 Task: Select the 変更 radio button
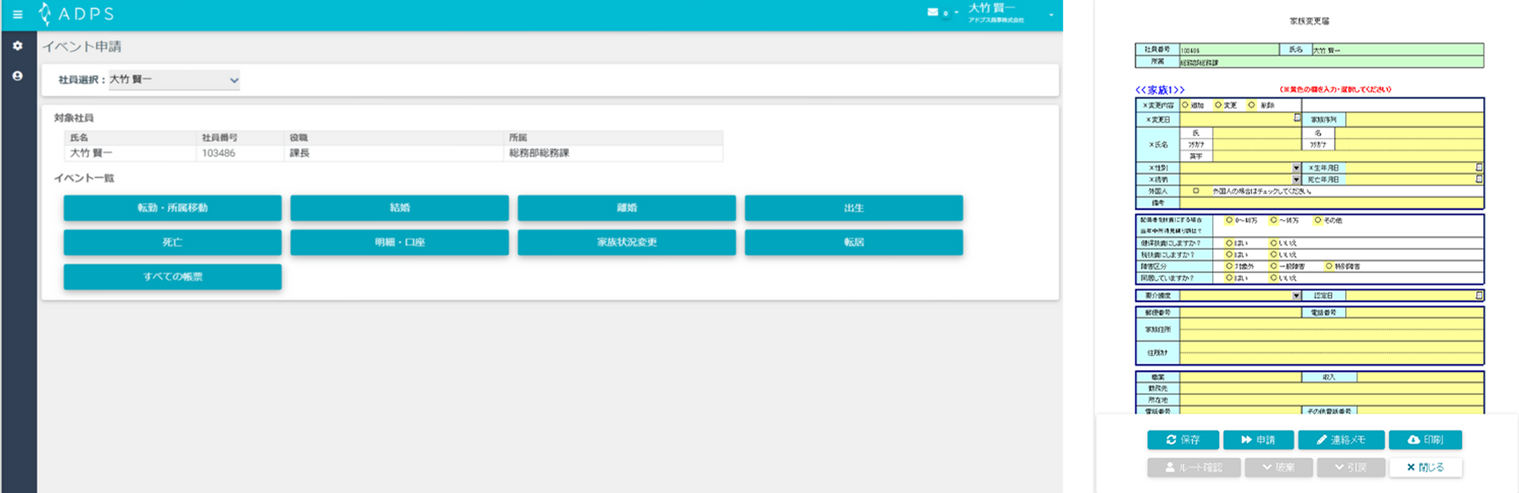coord(1218,105)
